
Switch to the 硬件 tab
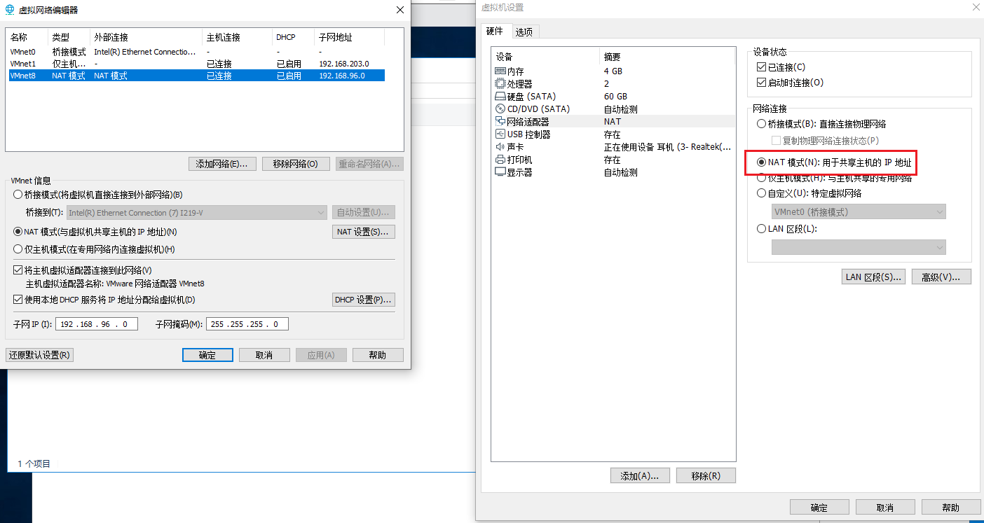coord(495,31)
